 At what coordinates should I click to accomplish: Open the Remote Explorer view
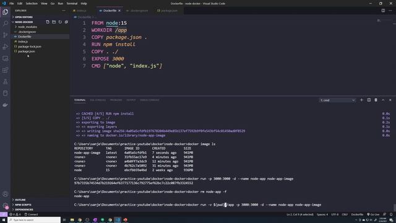point(6,58)
